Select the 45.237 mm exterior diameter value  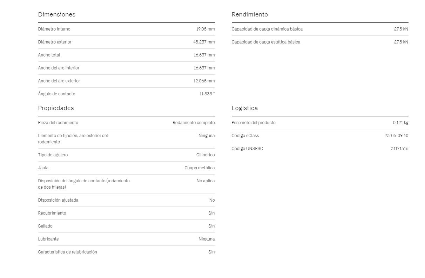click(204, 42)
